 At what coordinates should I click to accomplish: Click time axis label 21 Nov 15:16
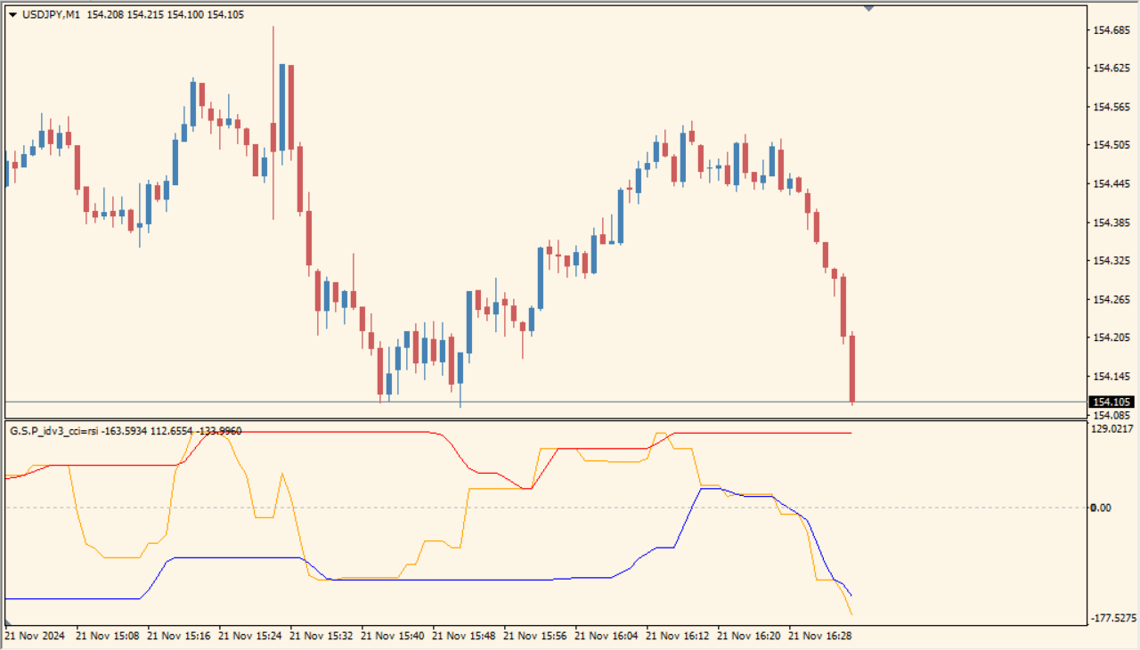point(178,637)
